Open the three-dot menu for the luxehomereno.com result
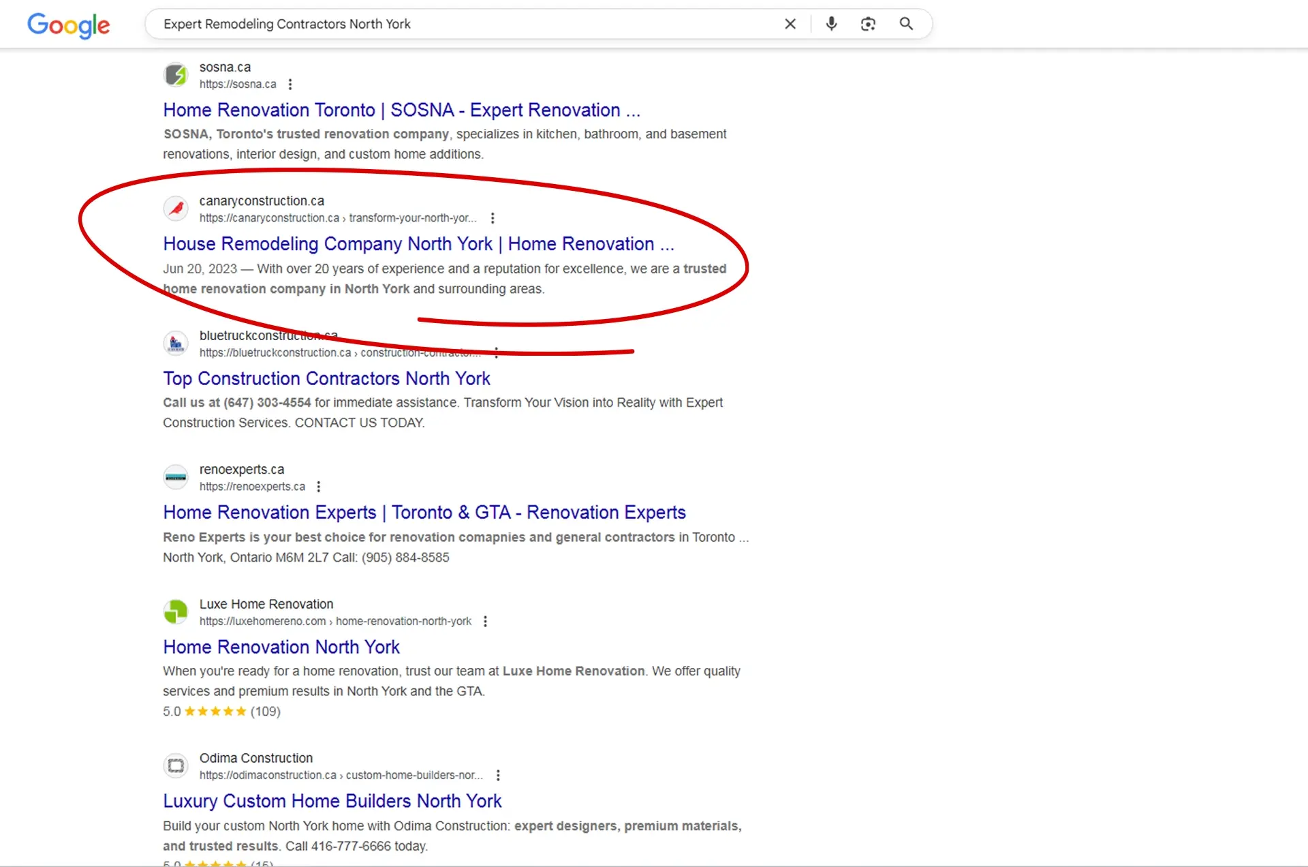The height and width of the screenshot is (867, 1308). point(485,622)
